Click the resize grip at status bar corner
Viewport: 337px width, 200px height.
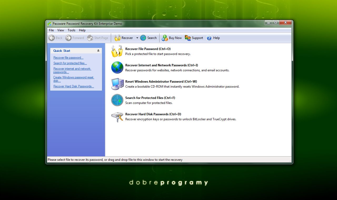290,161
